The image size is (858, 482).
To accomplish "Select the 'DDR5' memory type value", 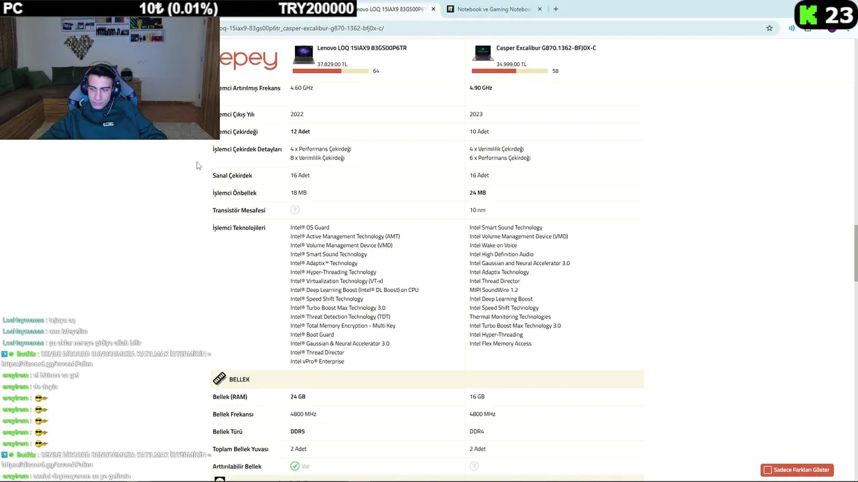I will point(298,432).
